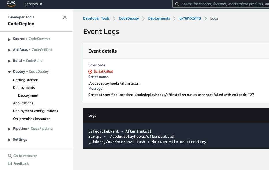The height and width of the screenshot is (170, 269).
Task: Open deployment d-Y6IYX6FFD breadcrumb link
Action: click(x=190, y=18)
